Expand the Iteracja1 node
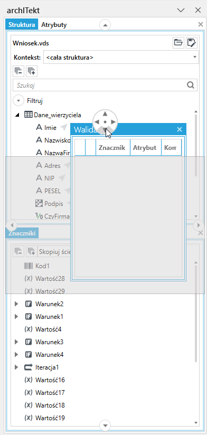Viewport: 207px width, 435px height. click(x=16, y=367)
